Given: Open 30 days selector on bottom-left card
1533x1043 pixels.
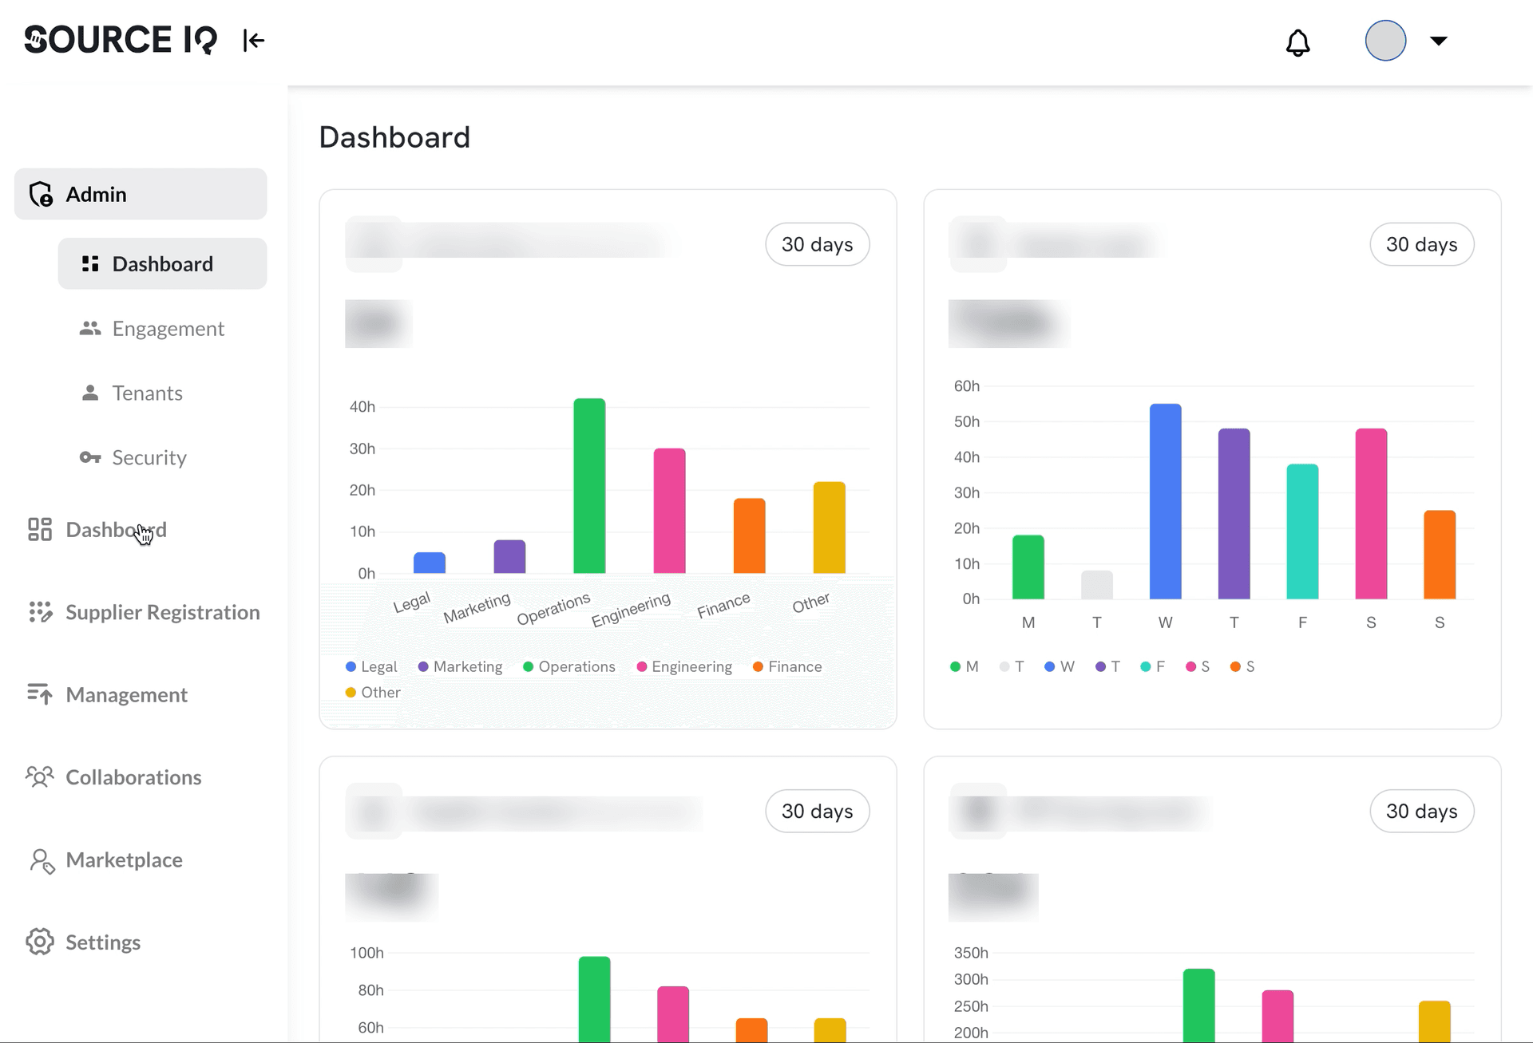Looking at the screenshot, I should (817, 811).
